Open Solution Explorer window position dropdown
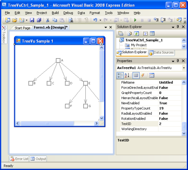The height and width of the screenshot is (170, 188). (x=173, y=27)
